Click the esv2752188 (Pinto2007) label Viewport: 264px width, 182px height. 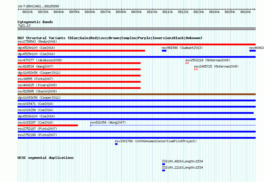click(x=37, y=135)
